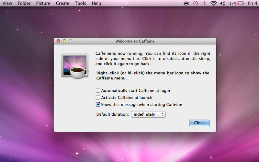The image size is (259, 162).
Task: Click the Welcome to Caffeine title bar
Action: (135, 41)
